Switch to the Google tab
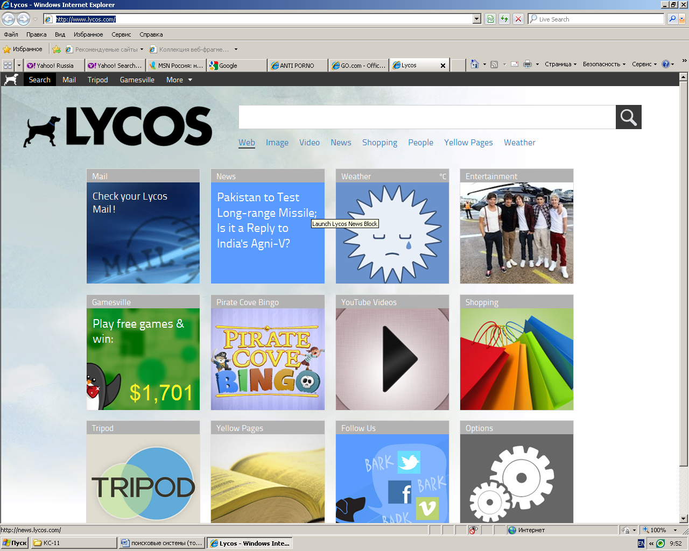This screenshot has height=551, width=689. click(237, 66)
